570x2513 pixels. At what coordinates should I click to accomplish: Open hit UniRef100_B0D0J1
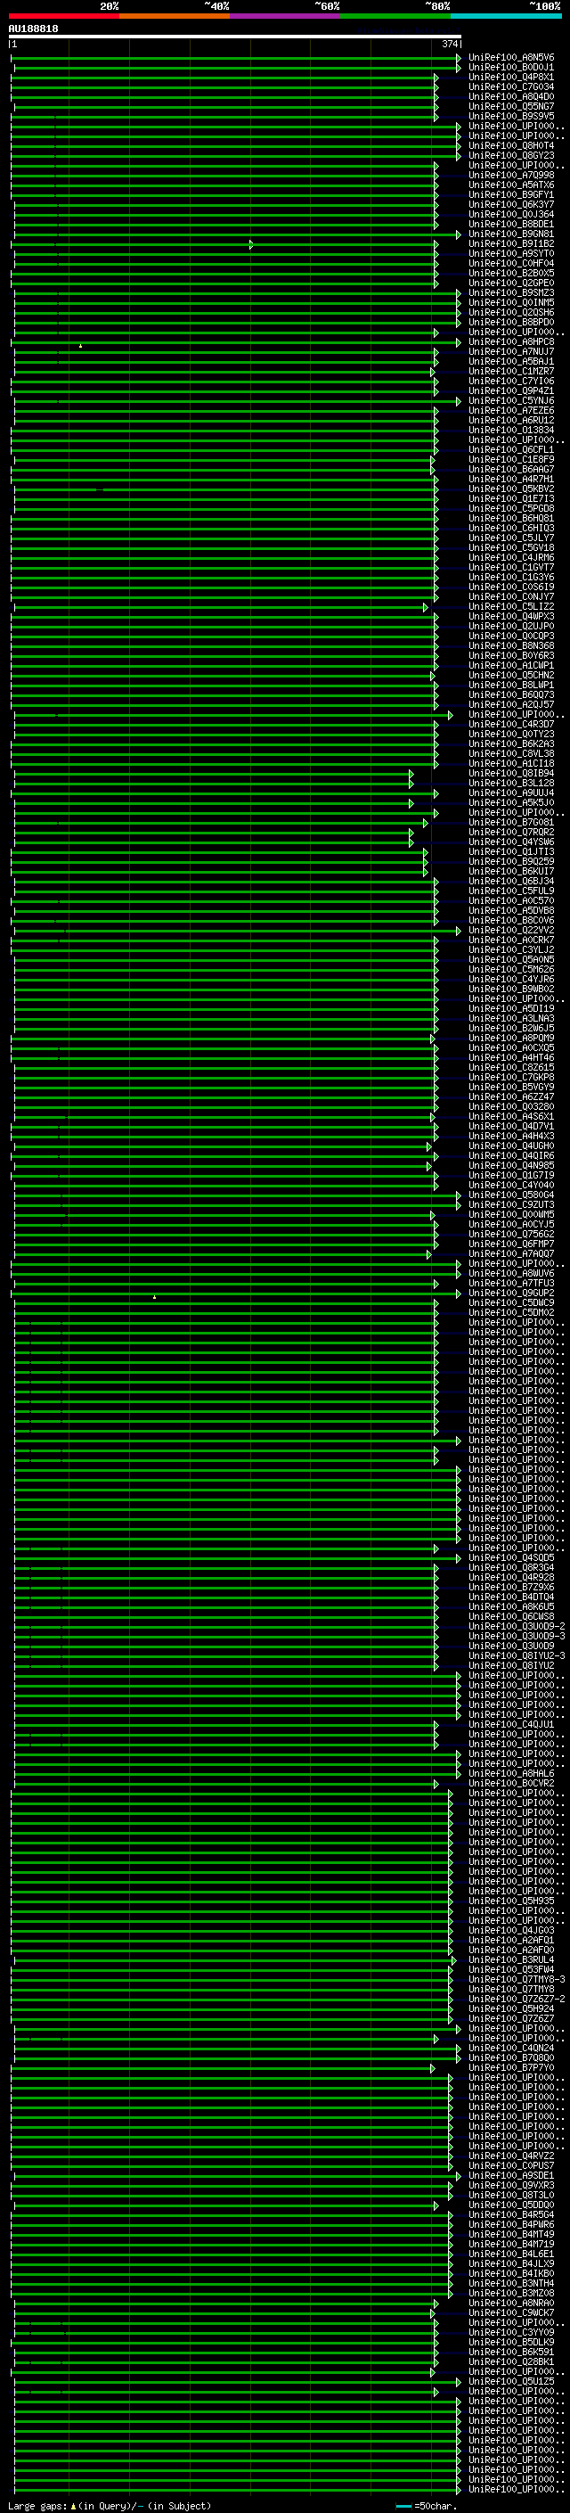511,68
